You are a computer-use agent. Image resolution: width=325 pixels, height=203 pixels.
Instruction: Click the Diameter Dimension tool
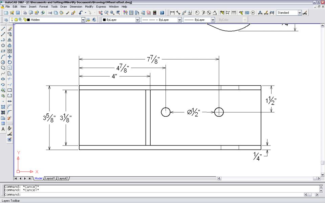point(209,13)
